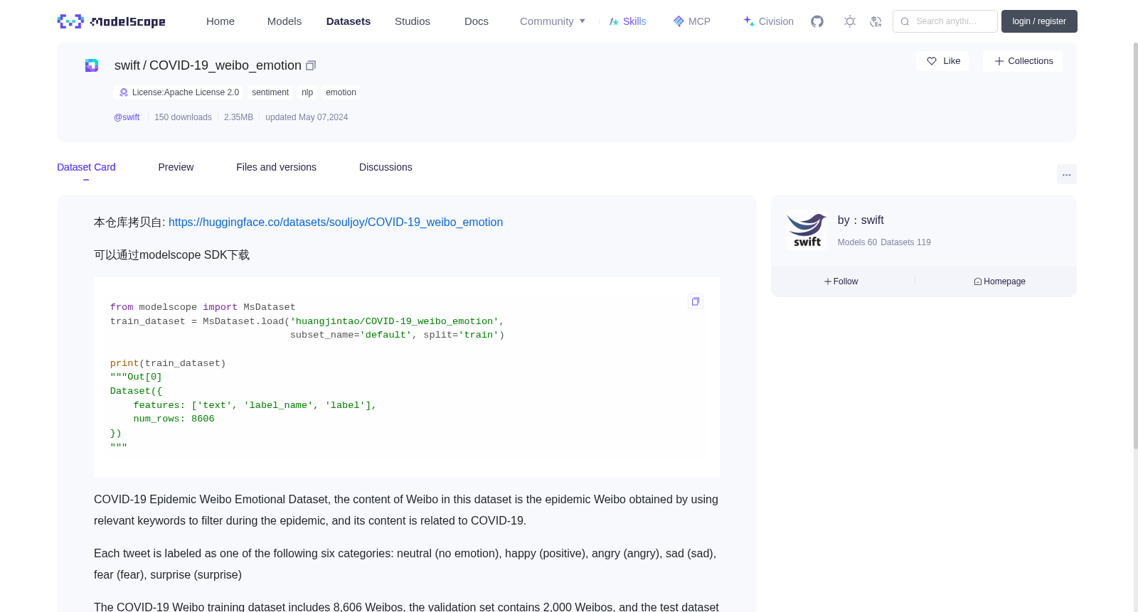Screen dimensions: 1138x612
Task: Open Files and versions tab
Action: (276, 167)
